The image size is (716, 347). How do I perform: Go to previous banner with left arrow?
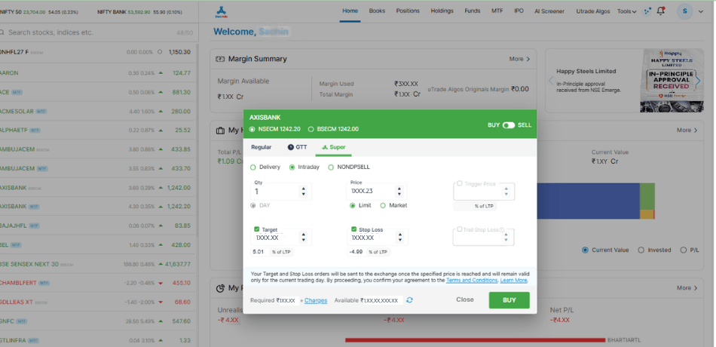[x=551, y=81]
